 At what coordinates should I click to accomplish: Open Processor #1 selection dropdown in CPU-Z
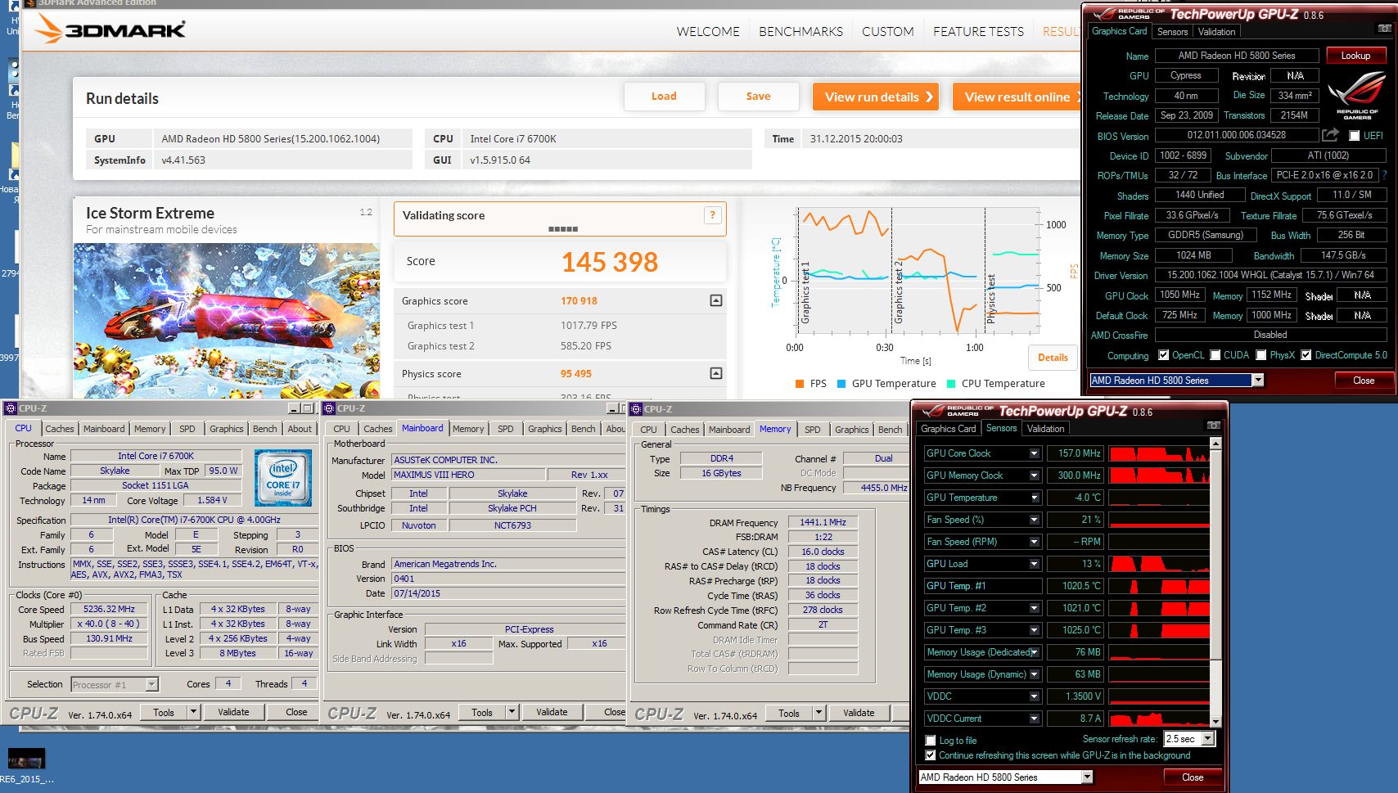point(151,684)
